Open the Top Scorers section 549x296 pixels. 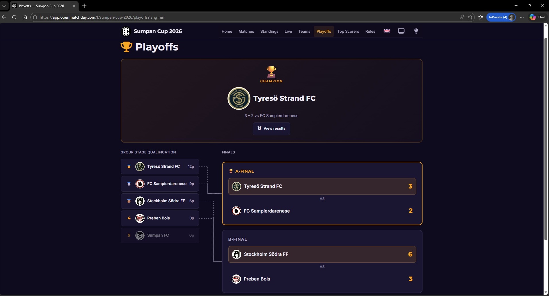(x=348, y=31)
